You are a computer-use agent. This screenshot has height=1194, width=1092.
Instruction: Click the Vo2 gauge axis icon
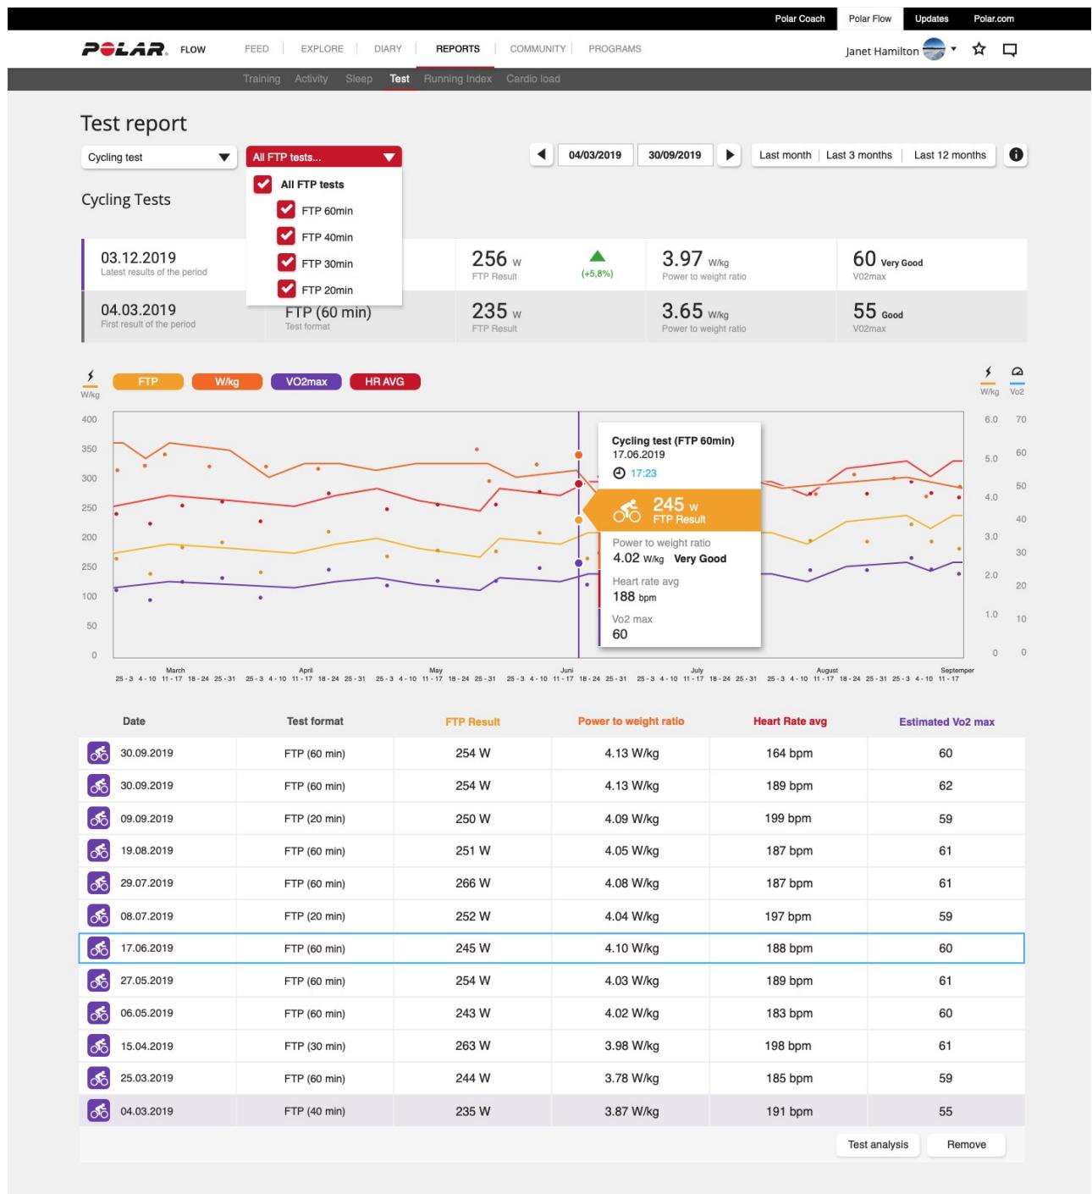(1017, 373)
